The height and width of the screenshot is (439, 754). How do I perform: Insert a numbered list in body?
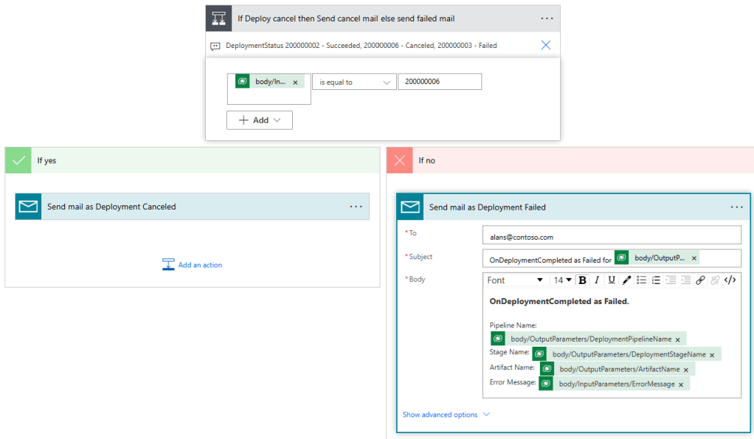(x=656, y=280)
